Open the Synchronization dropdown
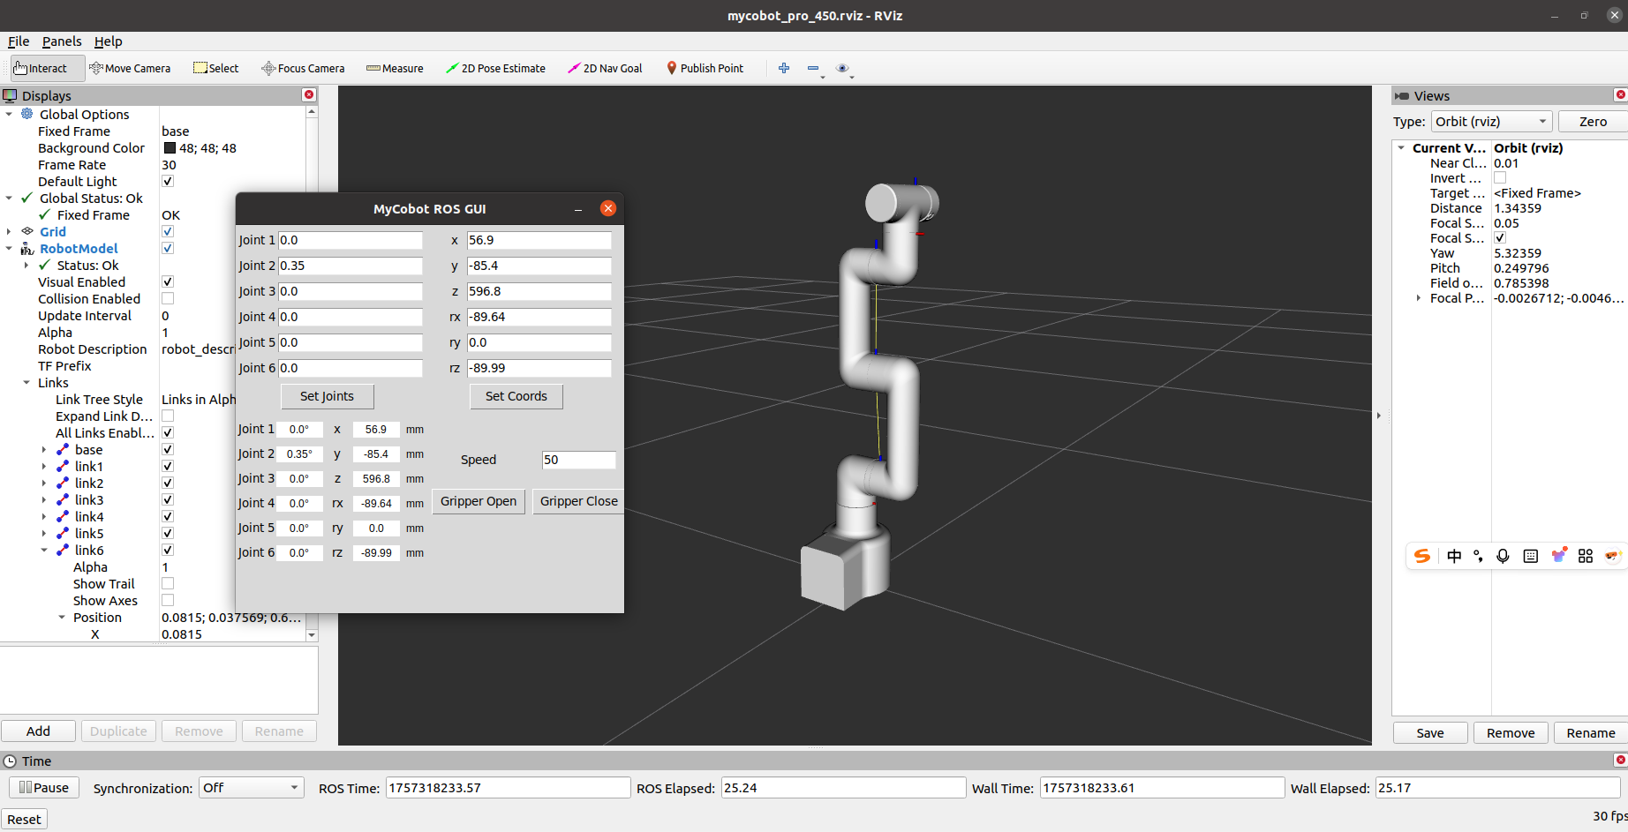Screen dimensions: 1628x832 pos(251,788)
